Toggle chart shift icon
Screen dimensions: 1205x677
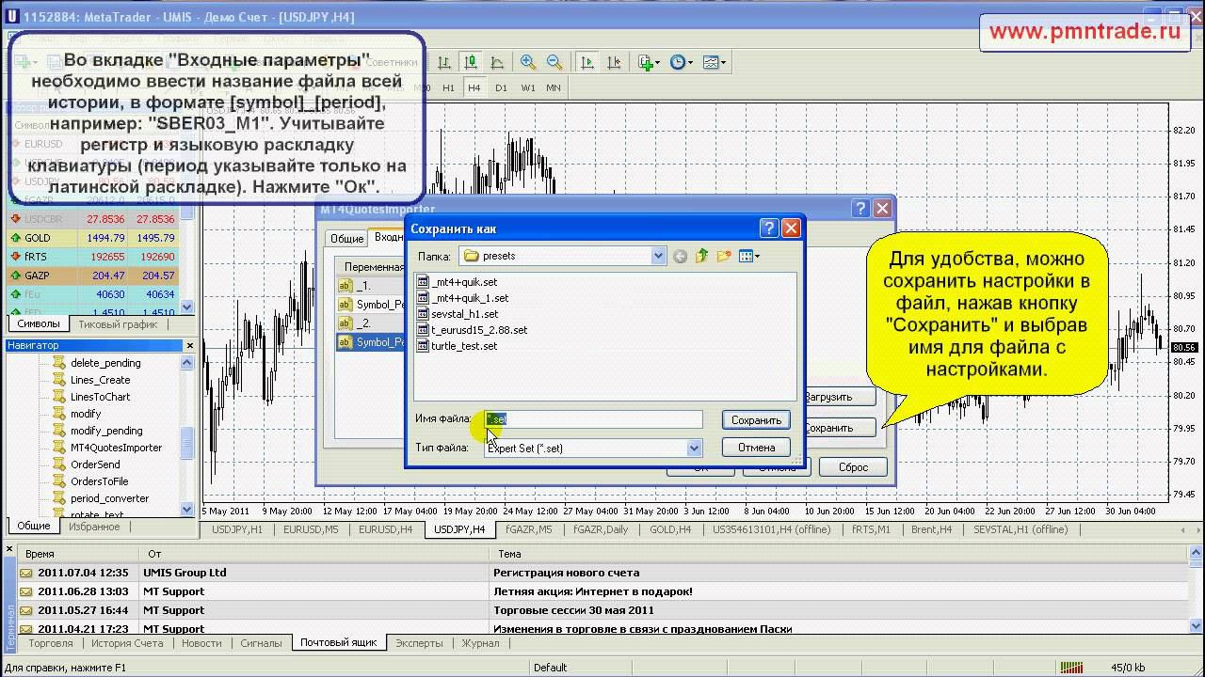coord(612,62)
